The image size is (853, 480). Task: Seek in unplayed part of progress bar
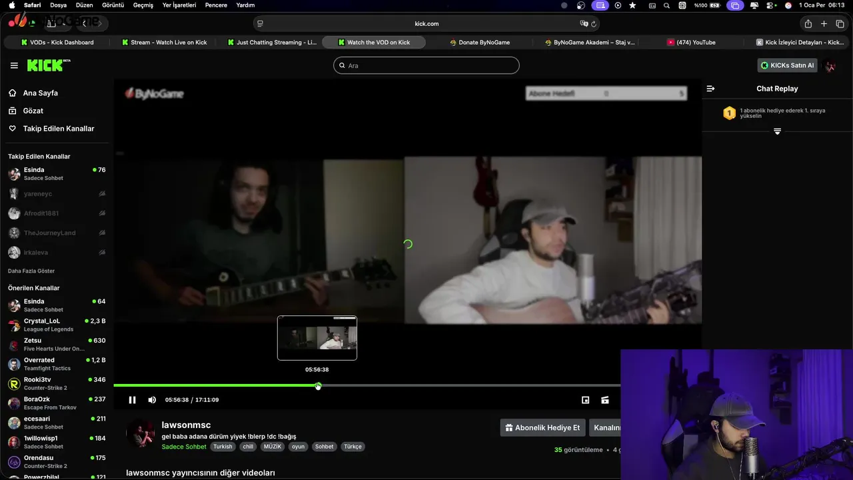pos(470,385)
